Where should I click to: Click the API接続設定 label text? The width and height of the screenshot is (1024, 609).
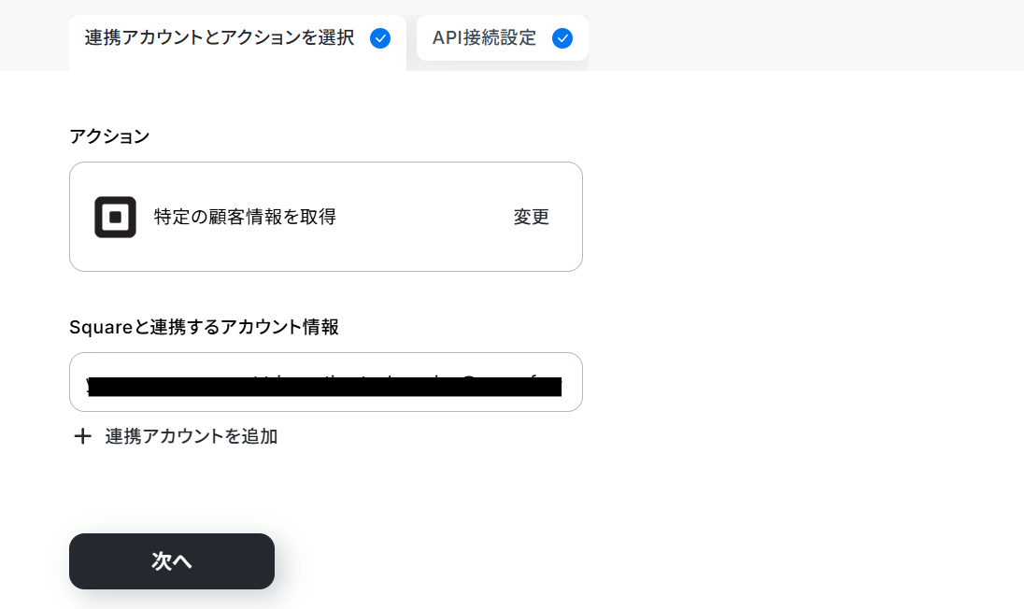484,38
